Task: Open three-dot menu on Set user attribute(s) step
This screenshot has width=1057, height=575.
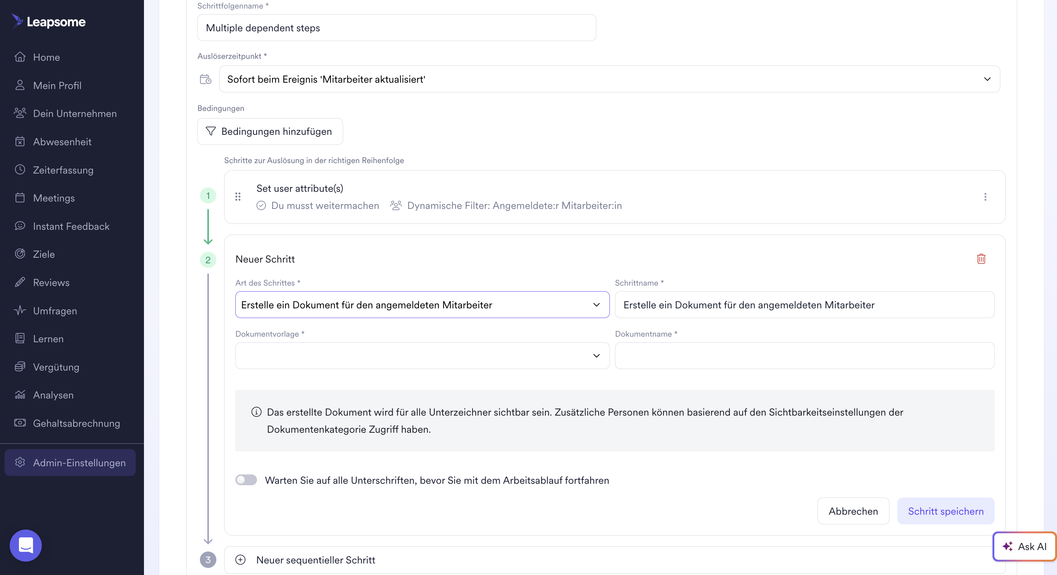Action: point(985,197)
